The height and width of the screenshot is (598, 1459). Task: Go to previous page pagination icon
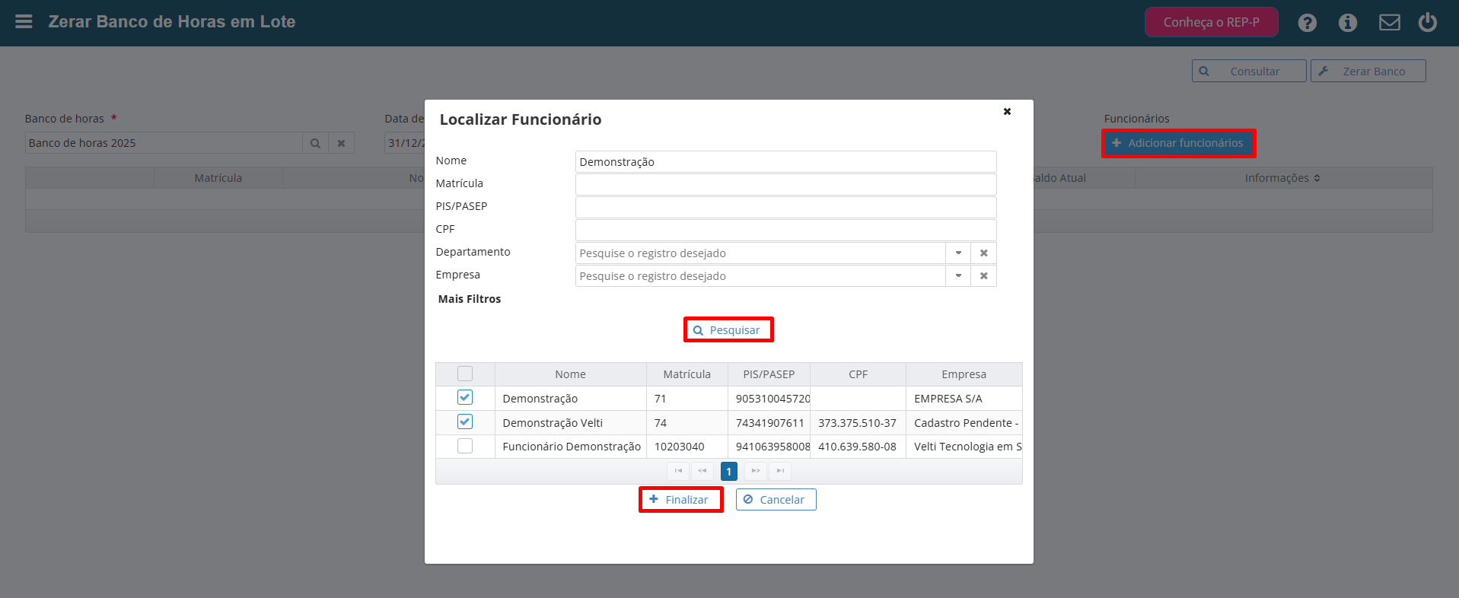(702, 471)
